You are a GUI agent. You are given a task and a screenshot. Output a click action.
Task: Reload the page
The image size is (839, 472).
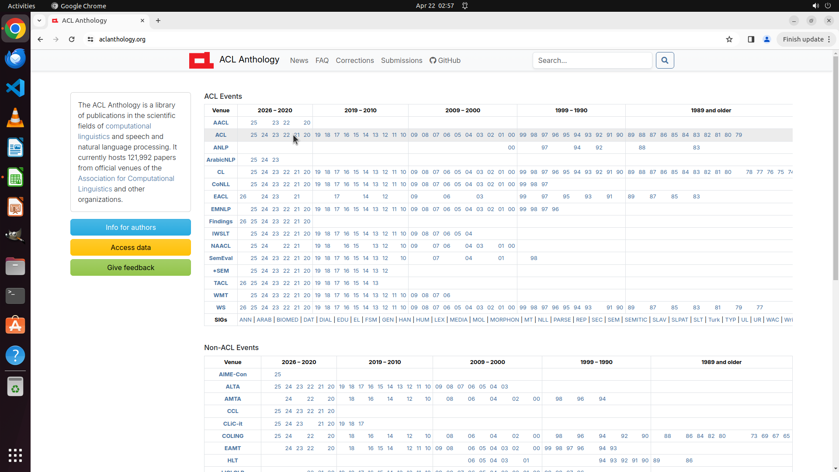(72, 39)
